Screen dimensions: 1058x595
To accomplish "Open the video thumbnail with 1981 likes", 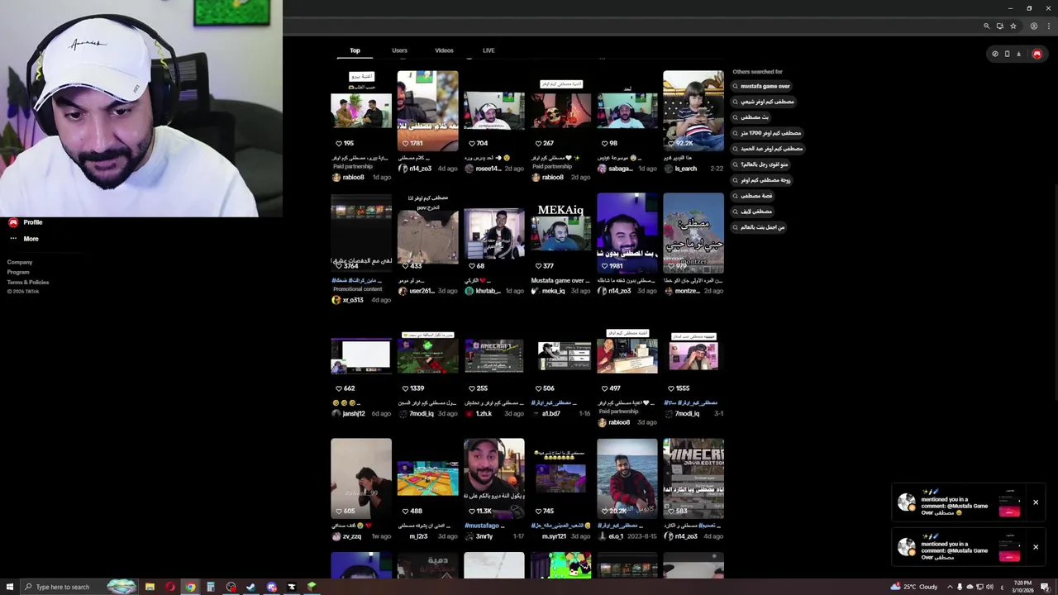I will pos(627,233).
